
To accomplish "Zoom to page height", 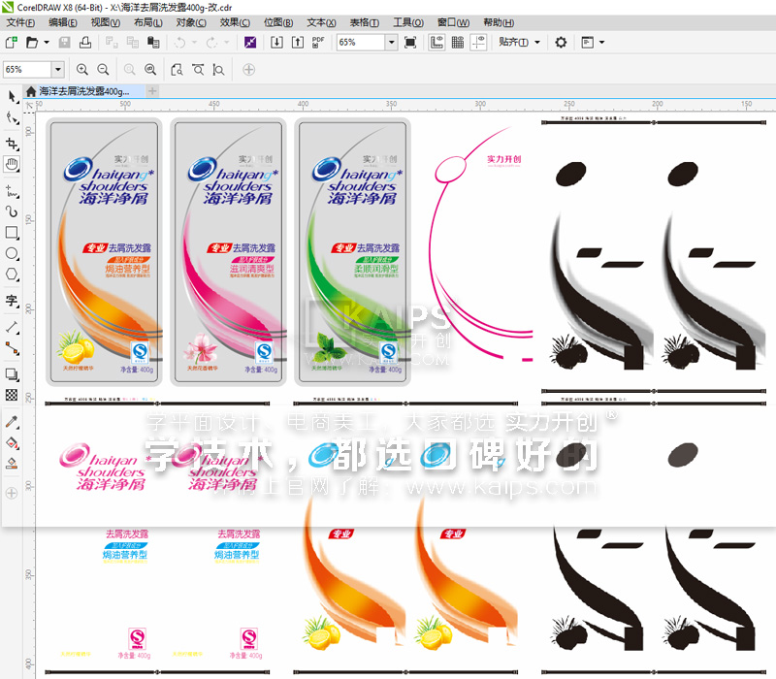I will pyautogui.click(x=219, y=70).
